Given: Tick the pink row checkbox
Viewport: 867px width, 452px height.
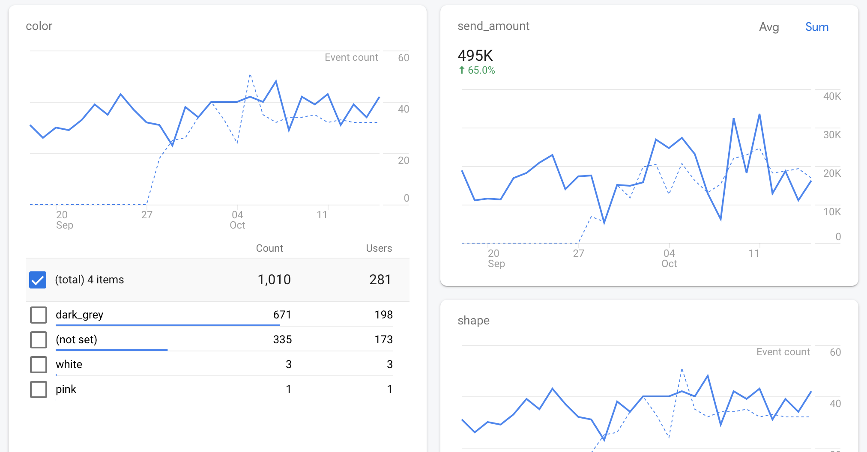Looking at the screenshot, I should [x=39, y=390].
